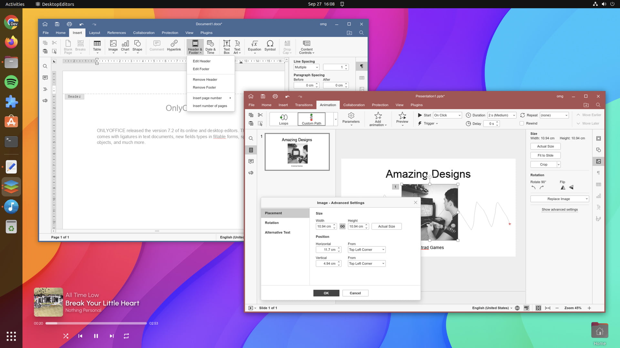The width and height of the screenshot is (620, 348).
Task: Toggle constrain proportions in the settings dialog
Action: click(342, 226)
